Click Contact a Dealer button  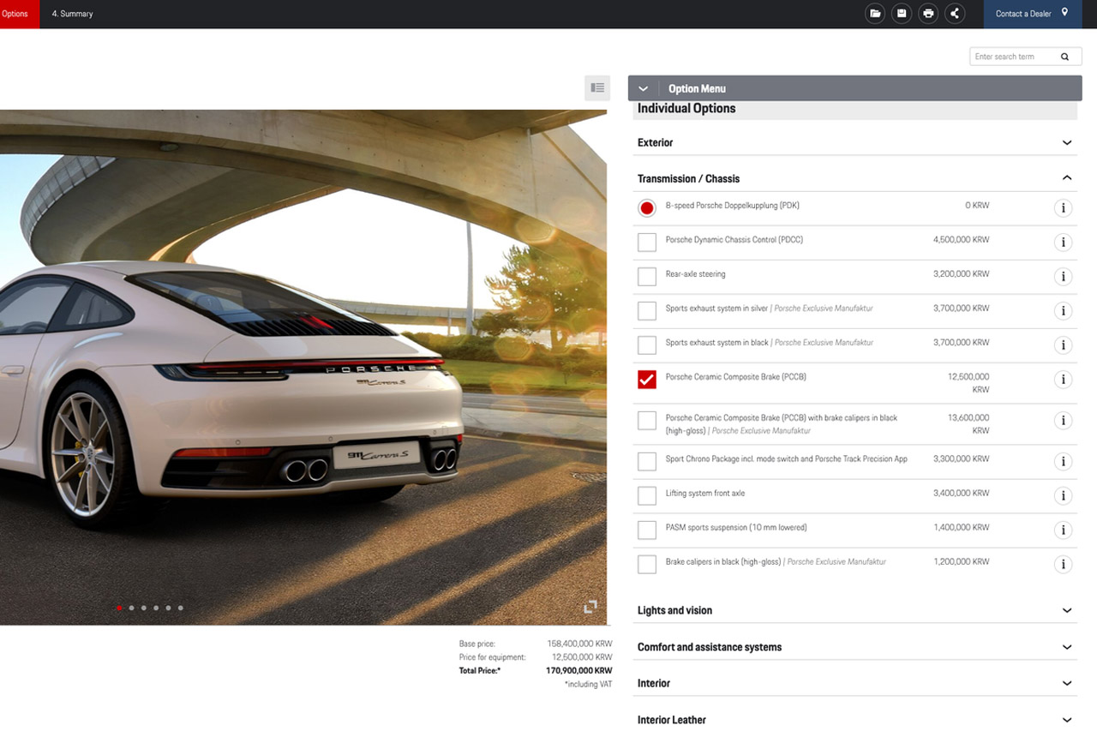(x=1033, y=14)
